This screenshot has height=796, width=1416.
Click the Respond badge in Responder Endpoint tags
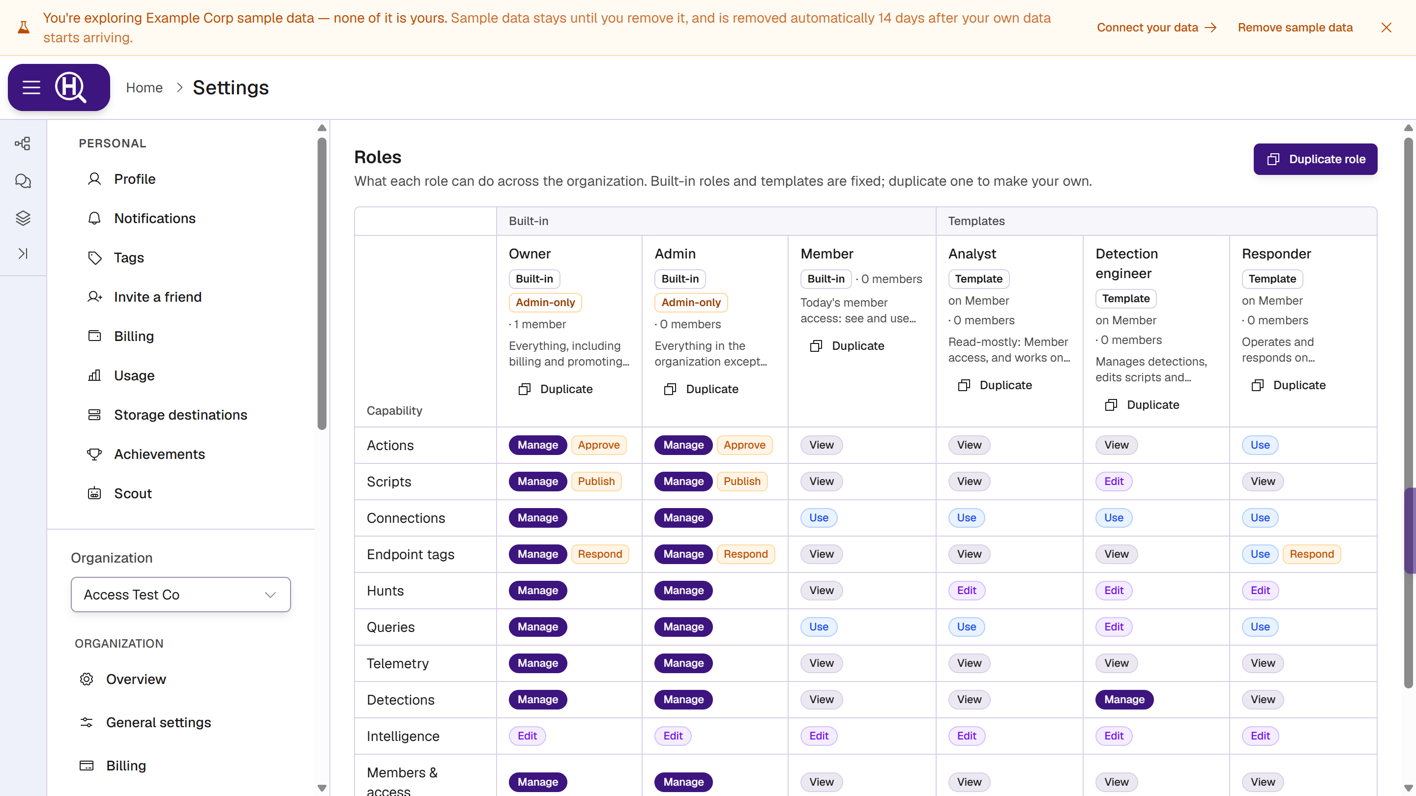pyautogui.click(x=1312, y=554)
